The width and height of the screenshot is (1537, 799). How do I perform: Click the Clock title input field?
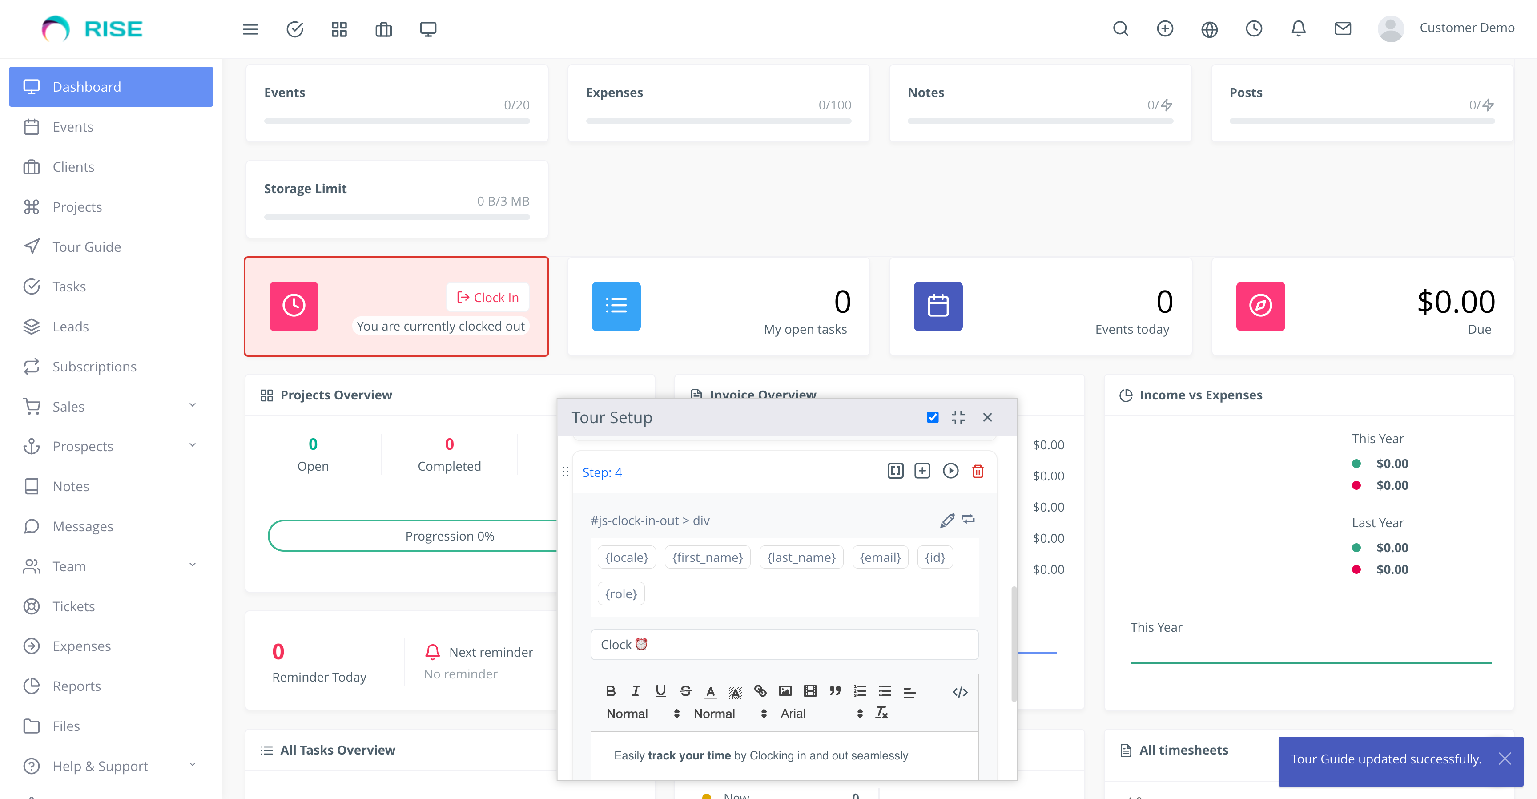pos(784,645)
